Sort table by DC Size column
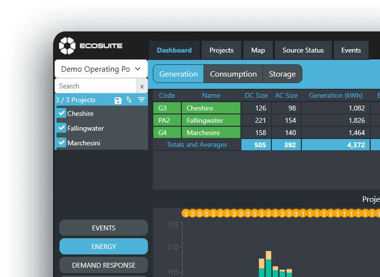The image size is (380, 277). coord(256,95)
